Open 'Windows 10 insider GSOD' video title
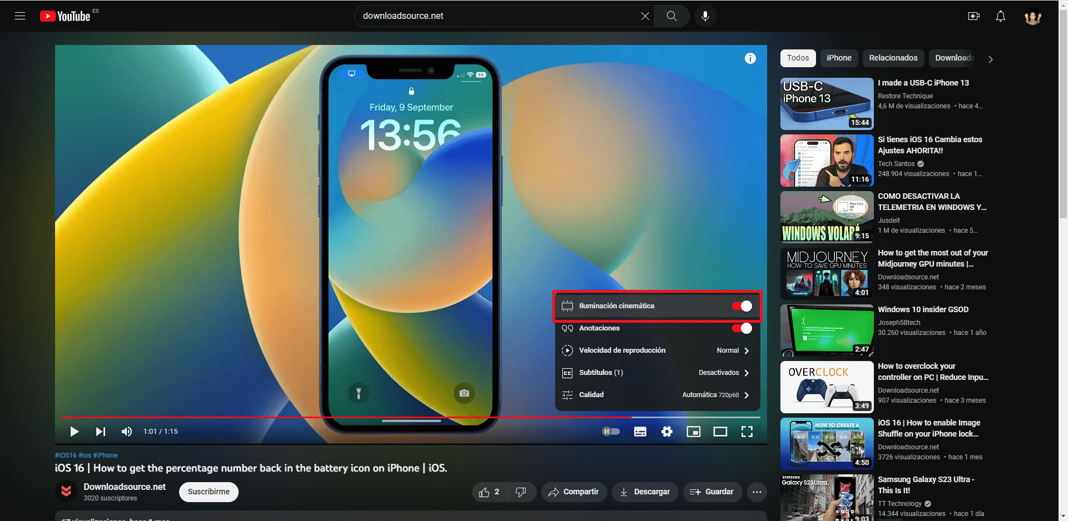1068x521 pixels. (x=923, y=309)
